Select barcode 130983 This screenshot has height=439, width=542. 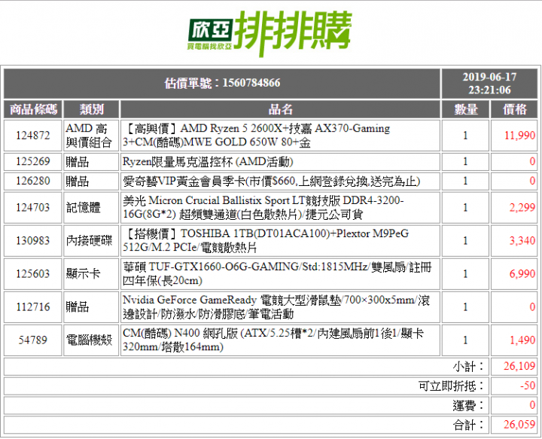tap(33, 241)
